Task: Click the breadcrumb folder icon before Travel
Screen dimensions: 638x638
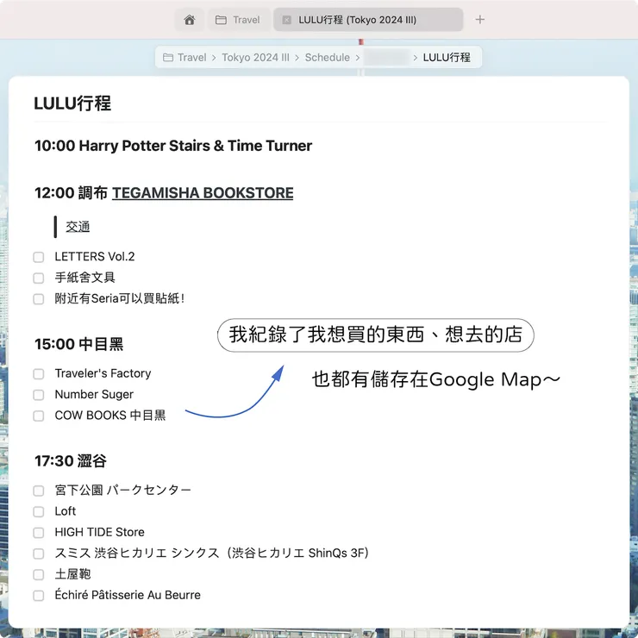Action: tap(168, 58)
